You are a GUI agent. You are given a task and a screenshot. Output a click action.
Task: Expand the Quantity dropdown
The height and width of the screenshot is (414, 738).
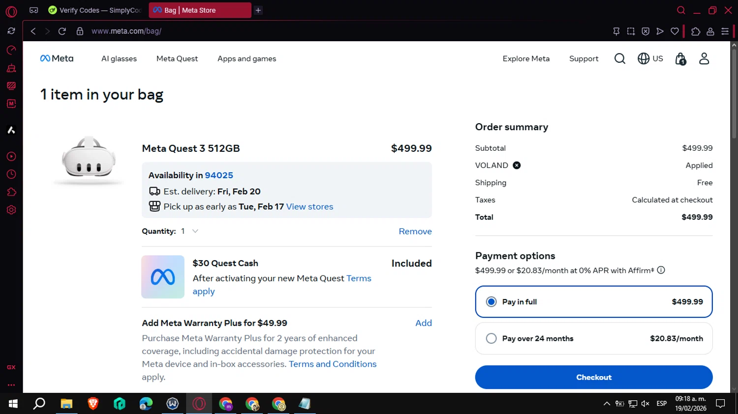point(190,231)
